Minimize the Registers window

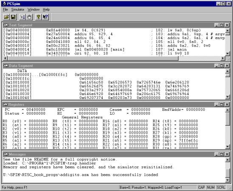click(x=216, y=105)
